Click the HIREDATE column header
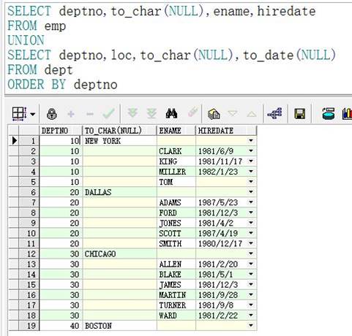This screenshot has height=336, width=352. pos(226,131)
